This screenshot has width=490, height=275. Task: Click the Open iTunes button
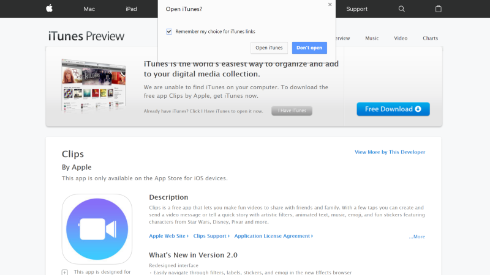pyautogui.click(x=269, y=48)
